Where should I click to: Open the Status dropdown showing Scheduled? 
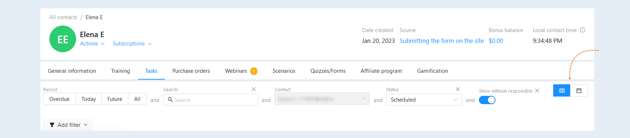click(424, 100)
